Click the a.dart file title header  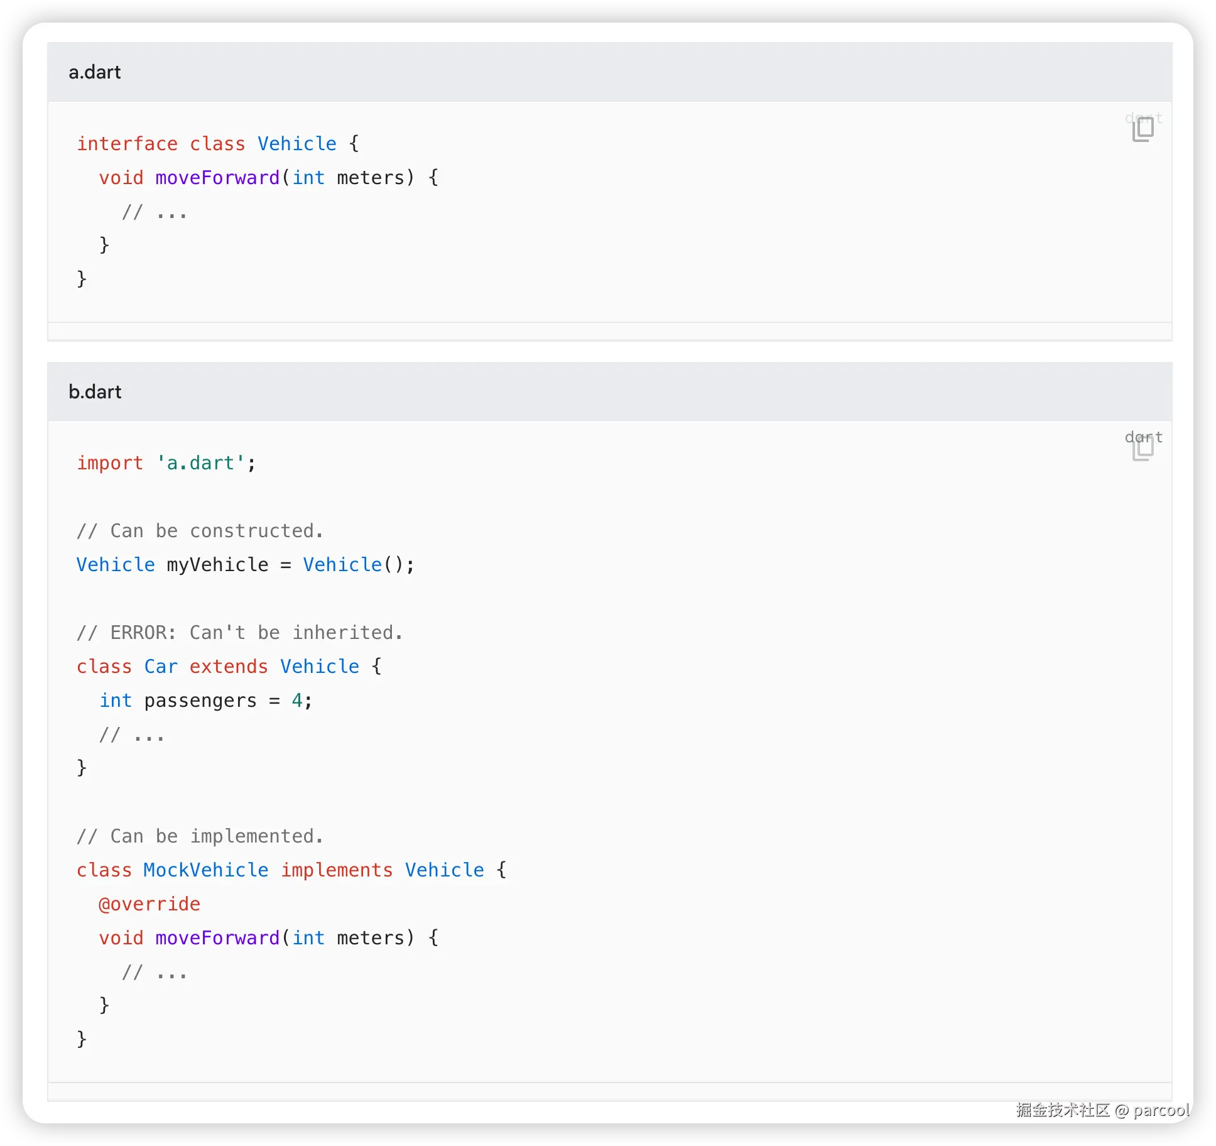[x=95, y=72]
